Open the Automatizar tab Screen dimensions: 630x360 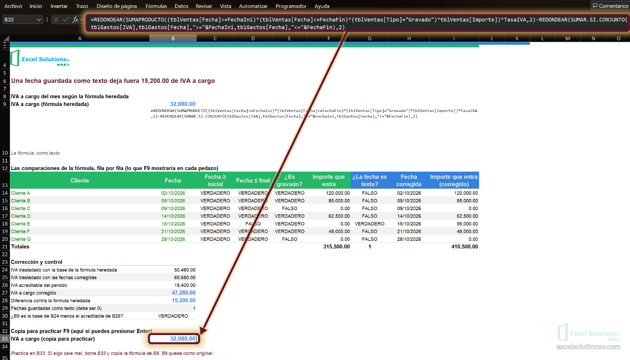[253, 6]
